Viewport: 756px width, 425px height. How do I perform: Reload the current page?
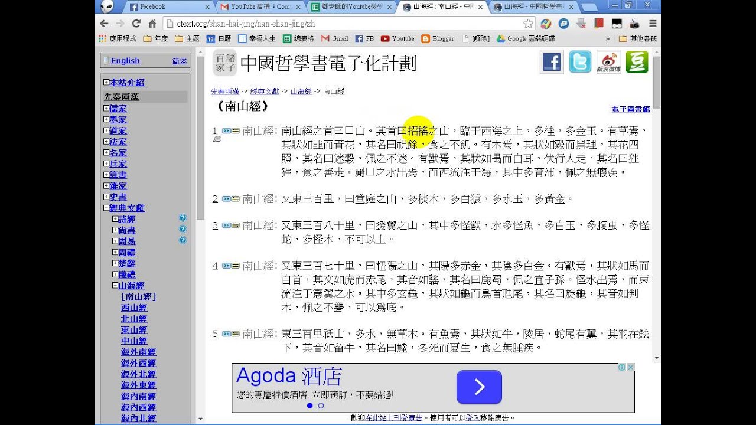point(136,24)
